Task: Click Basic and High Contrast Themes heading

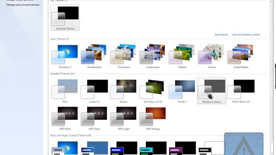Action: point(71,135)
